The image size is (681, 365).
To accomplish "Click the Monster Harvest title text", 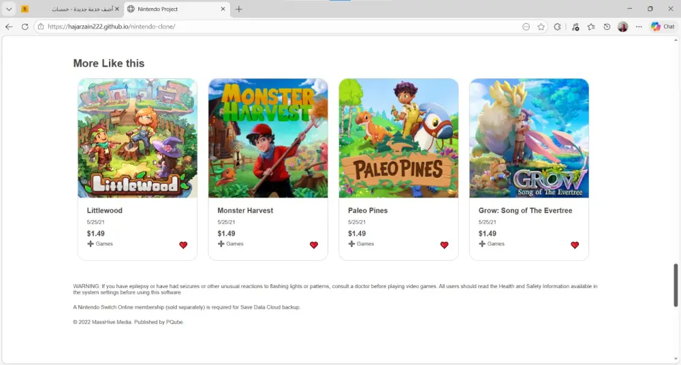I will pyautogui.click(x=245, y=210).
